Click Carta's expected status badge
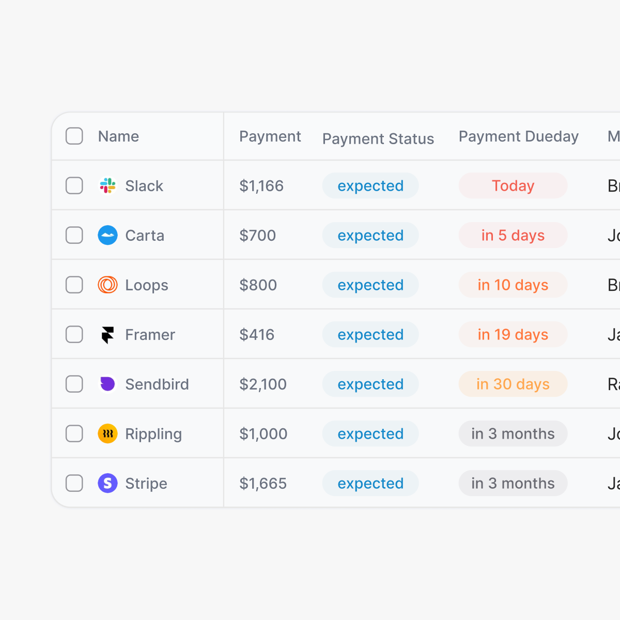The width and height of the screenshot is (620, 620). [370, 235]
